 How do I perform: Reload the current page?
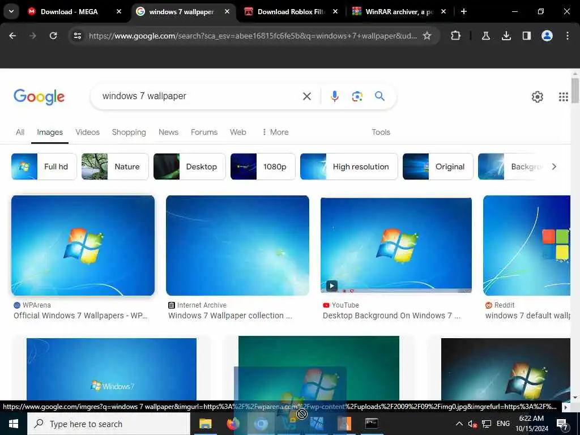coord(53,36)
